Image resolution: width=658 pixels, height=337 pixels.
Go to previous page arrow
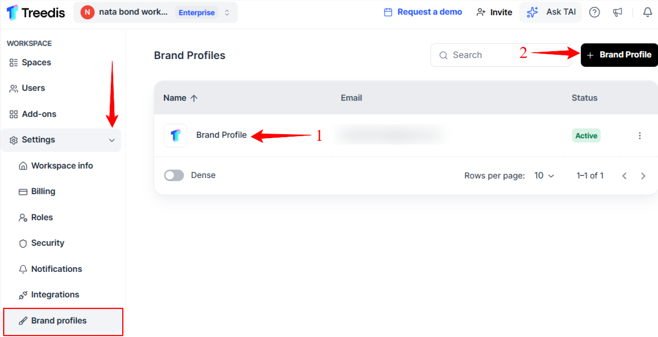625,176
